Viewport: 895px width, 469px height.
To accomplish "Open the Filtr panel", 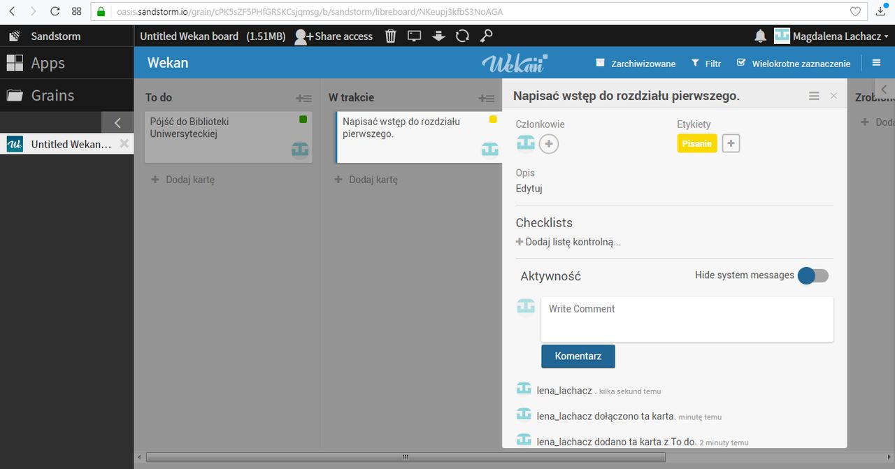I will [x=706, y=63].
